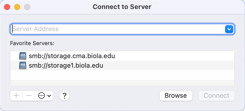Image resolution: width=245 pixels, height=111 pixels.
Task: Click the server icon beside storage1.biola.edu
Action: pos(23,65)
